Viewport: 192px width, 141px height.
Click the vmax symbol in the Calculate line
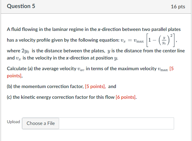[163, 69]
